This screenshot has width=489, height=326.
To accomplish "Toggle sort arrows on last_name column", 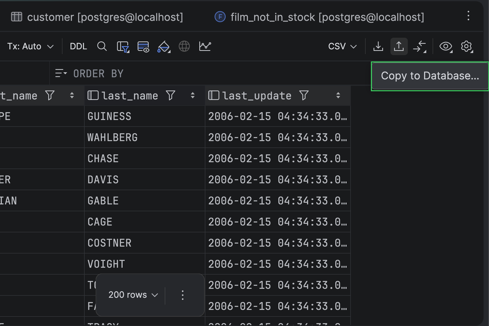I will click(x=193, y=95).
